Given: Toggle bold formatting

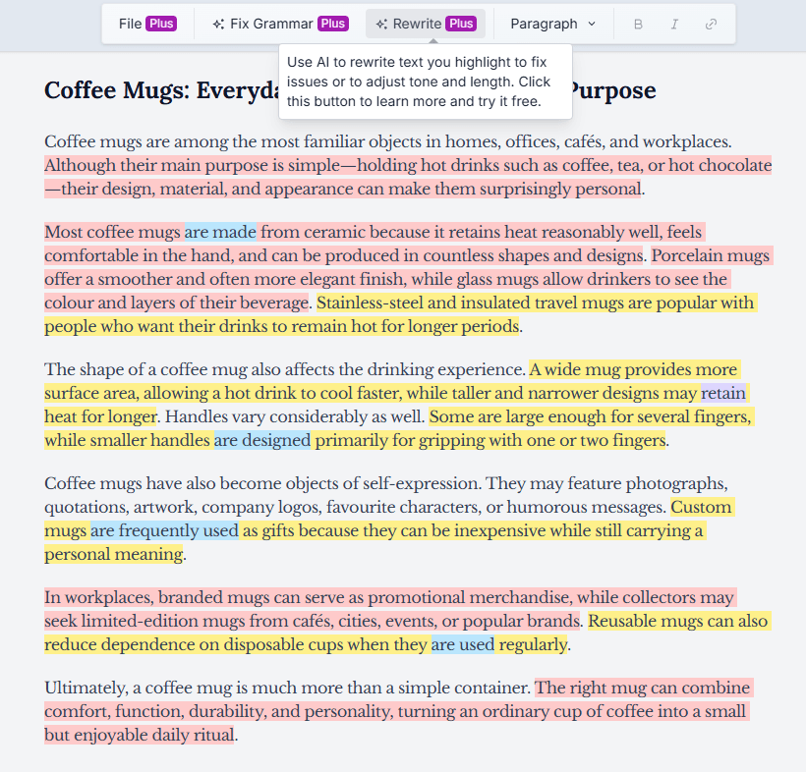Looking at the screenshot, I should pyautogui.click(x=638, y=25).
